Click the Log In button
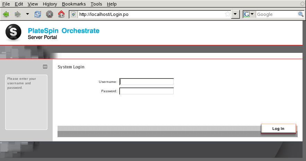Screen dimensions: 306x161 pos(278,129)
